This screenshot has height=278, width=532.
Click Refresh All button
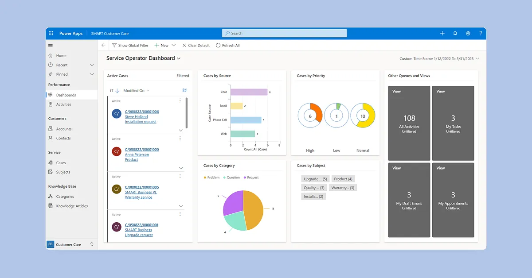click(x=227, y=45)
